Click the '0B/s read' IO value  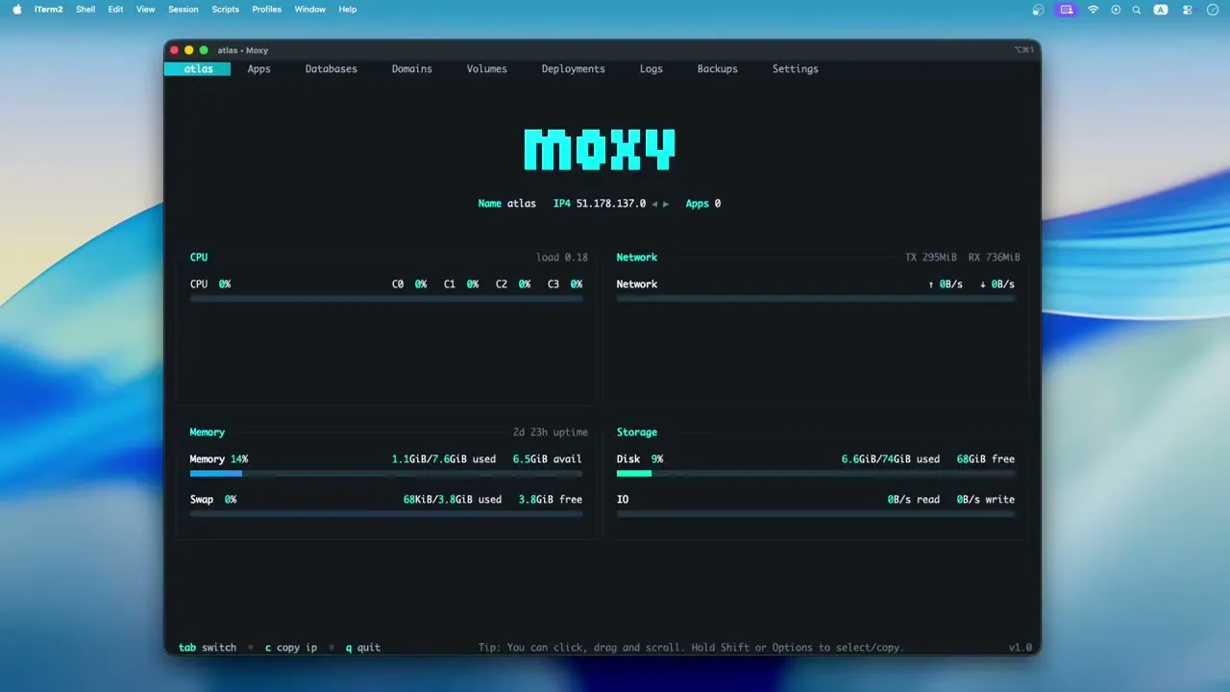click(x=914, y=500)
